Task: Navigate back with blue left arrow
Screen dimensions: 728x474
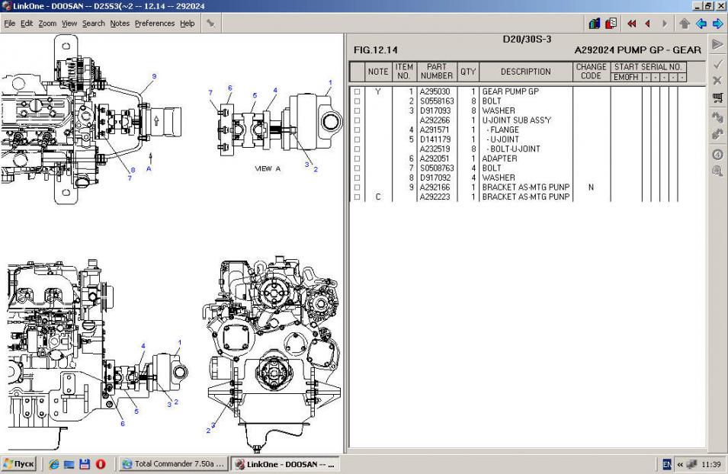Action: pos(701,24)
